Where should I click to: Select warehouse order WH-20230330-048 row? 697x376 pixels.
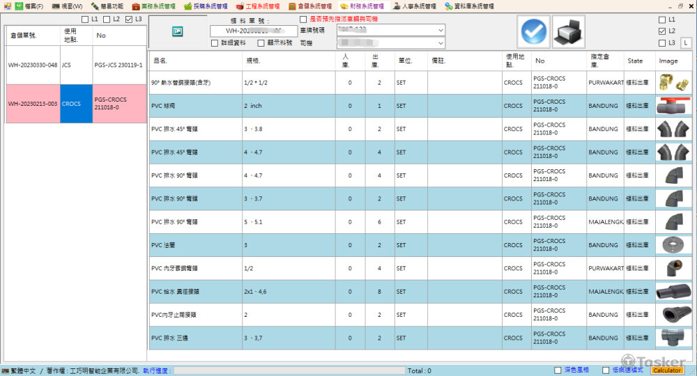tap(33, 65)
